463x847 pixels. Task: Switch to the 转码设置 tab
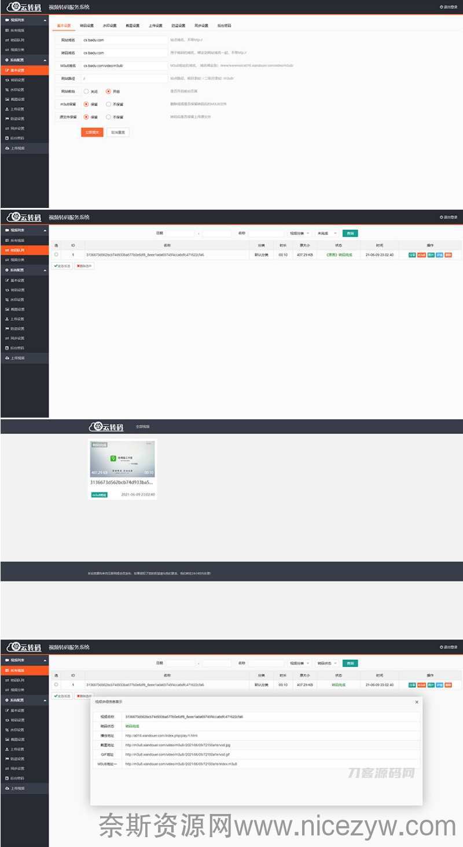86,25
